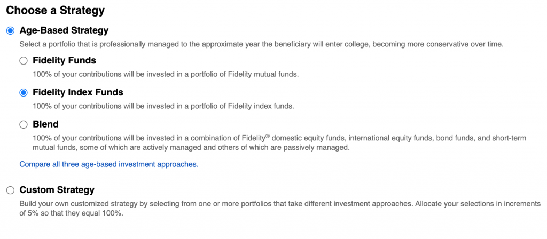Click the Choose a Strategy heading

click(56, 11)
